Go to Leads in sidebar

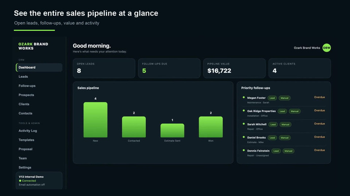23,77
